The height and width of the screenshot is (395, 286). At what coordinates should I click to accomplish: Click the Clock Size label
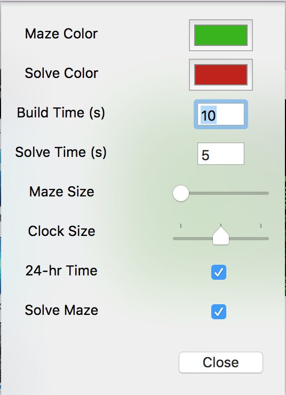(62, 231)
